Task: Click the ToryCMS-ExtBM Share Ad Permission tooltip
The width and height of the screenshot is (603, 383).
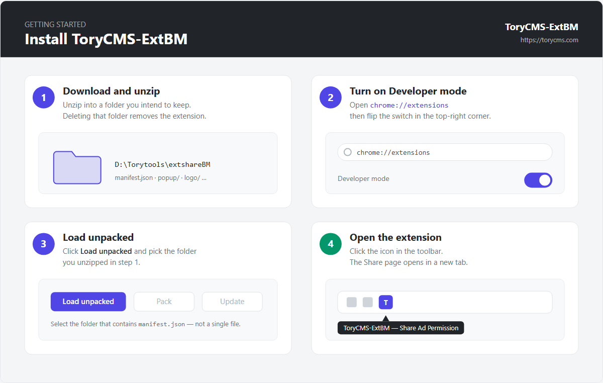Action: click(x=401, y=328)
